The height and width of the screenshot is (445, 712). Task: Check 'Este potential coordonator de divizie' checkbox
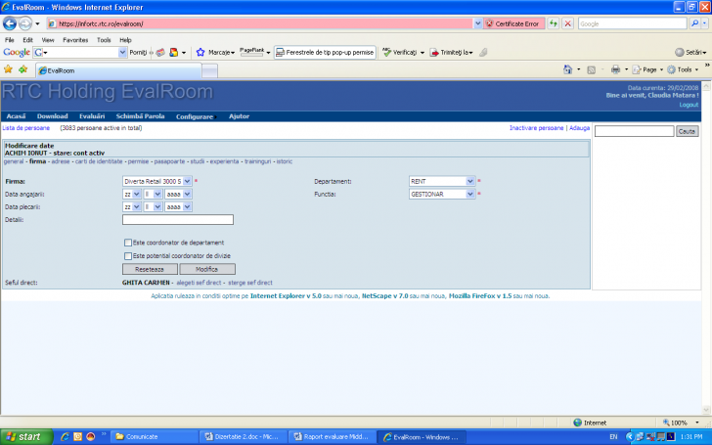coord(128,256)
